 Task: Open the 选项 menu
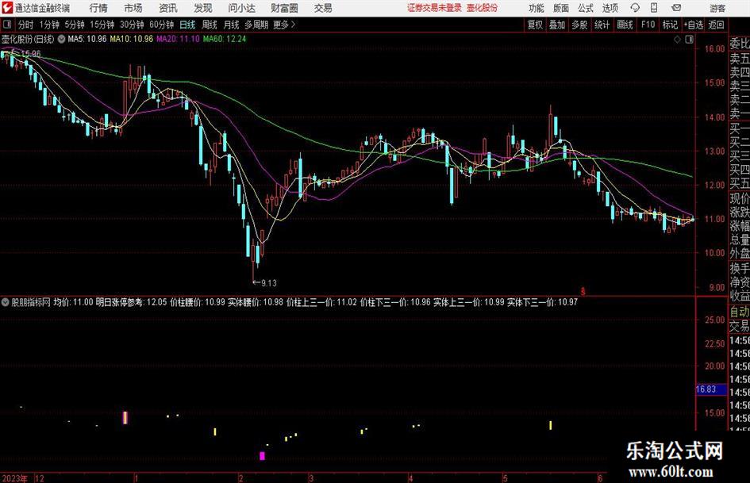coord(610,8)
